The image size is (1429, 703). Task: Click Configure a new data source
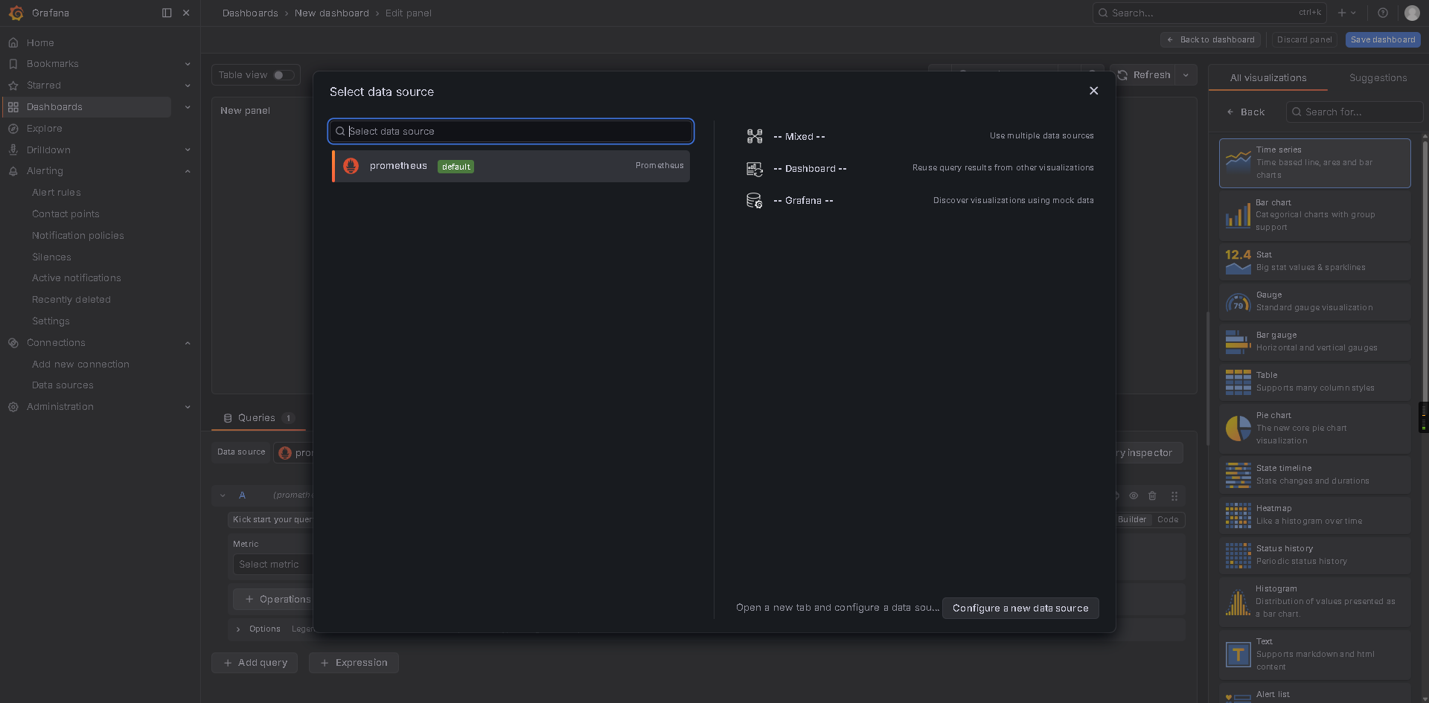1020,609
